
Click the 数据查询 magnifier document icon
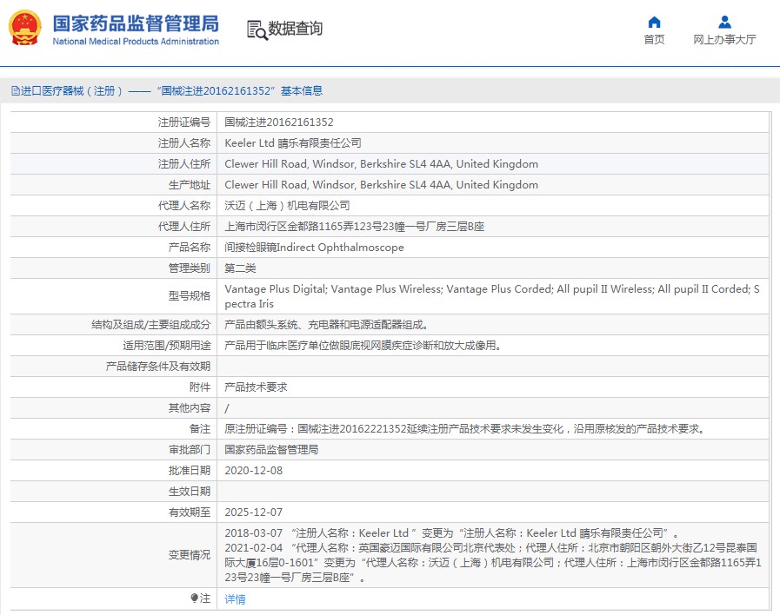pyautogui.click(x=257, y=30)
